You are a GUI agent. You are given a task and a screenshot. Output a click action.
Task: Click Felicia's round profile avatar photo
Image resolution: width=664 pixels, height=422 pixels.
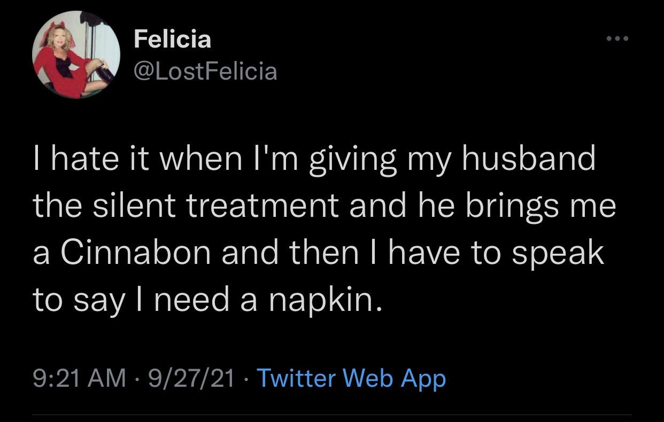tap(76, 54)
